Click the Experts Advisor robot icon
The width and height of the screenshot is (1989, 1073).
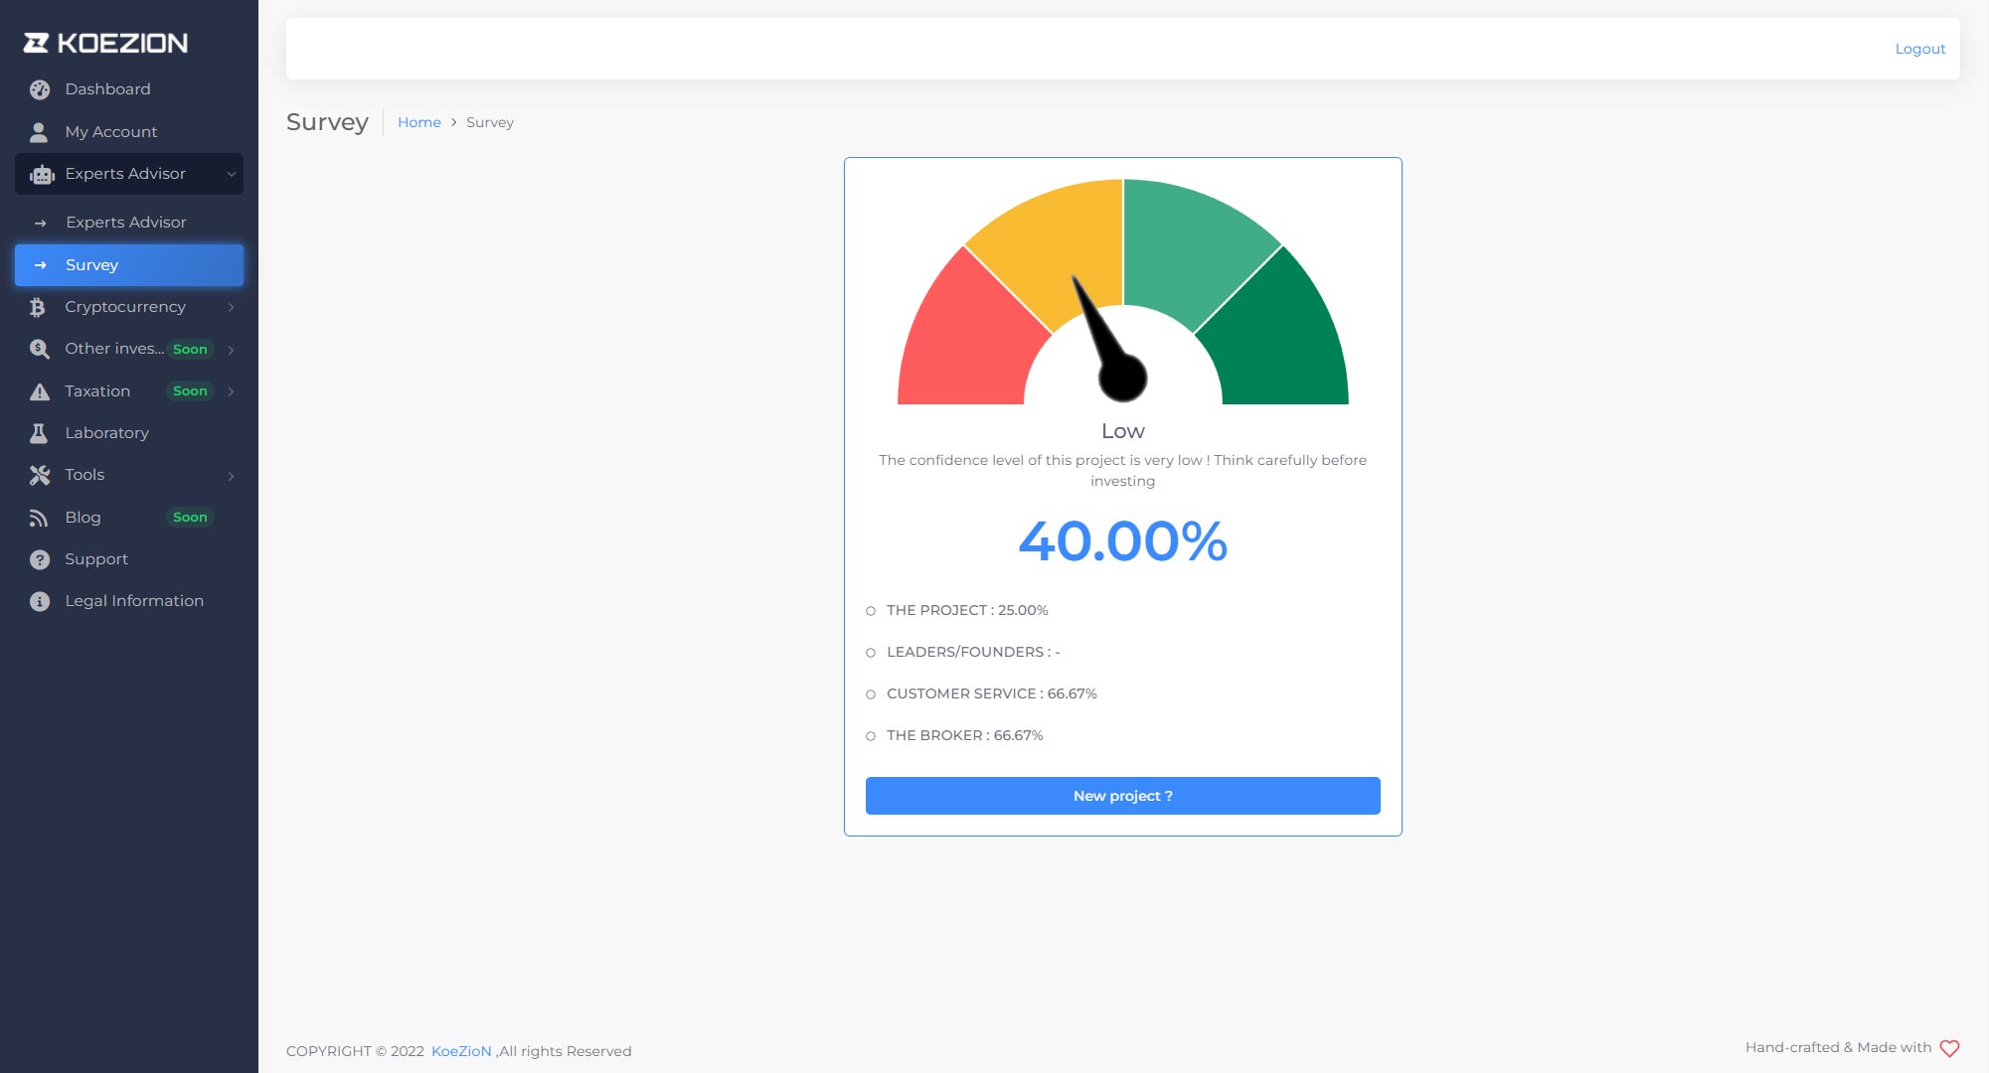click(41, 175)
